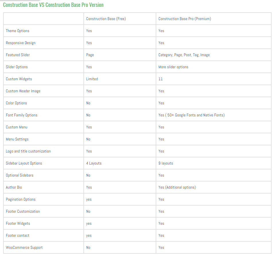The image size is (275, 258).
Task: Click 'Yes (Additional options)' in Author Bio row
Action: [x=177, y=187]
